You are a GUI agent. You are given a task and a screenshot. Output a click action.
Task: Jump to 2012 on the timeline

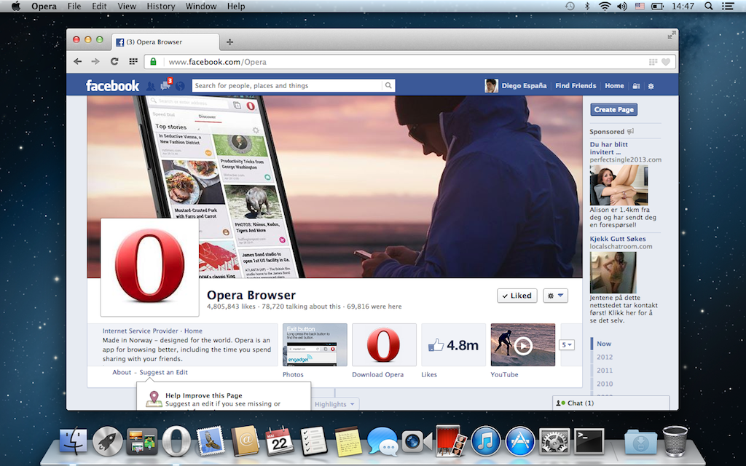(605, 358)
